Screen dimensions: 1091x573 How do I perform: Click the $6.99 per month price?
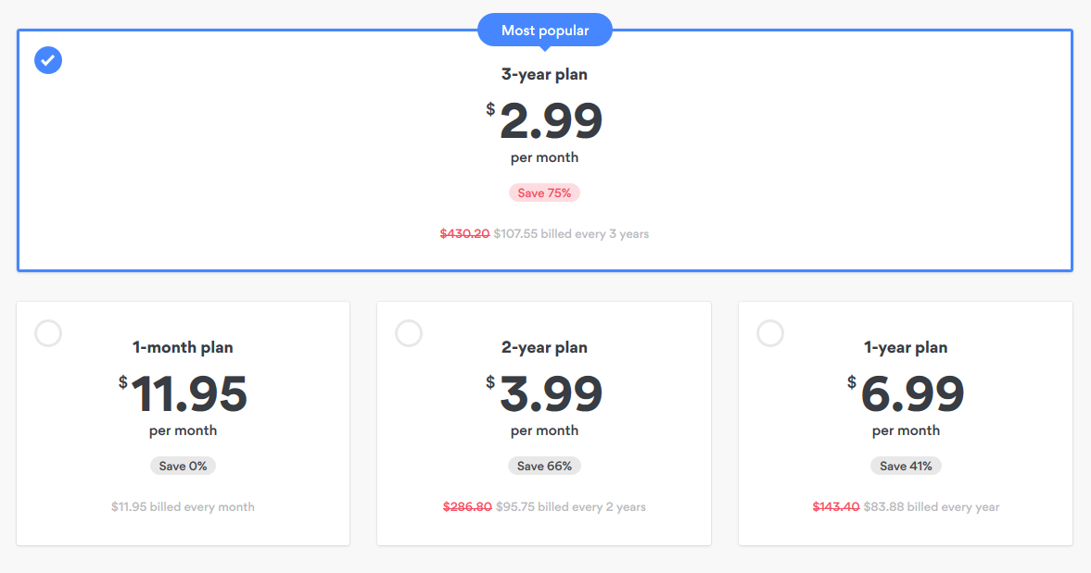(x=906, y=393)
